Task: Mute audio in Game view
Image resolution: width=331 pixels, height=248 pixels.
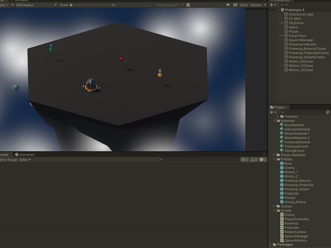Action: click(228, 5)
